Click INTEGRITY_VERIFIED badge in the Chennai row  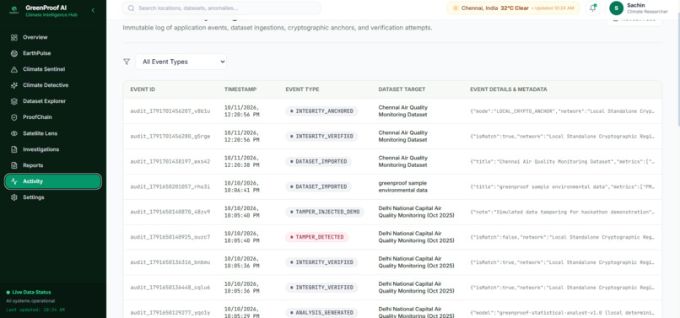[x=321, y=137]
